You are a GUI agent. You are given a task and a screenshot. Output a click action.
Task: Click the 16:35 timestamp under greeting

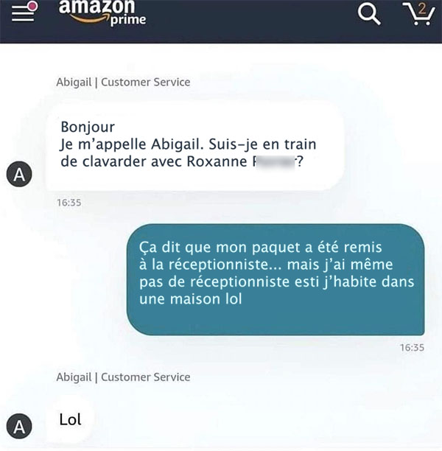click(x=69, y=203)
